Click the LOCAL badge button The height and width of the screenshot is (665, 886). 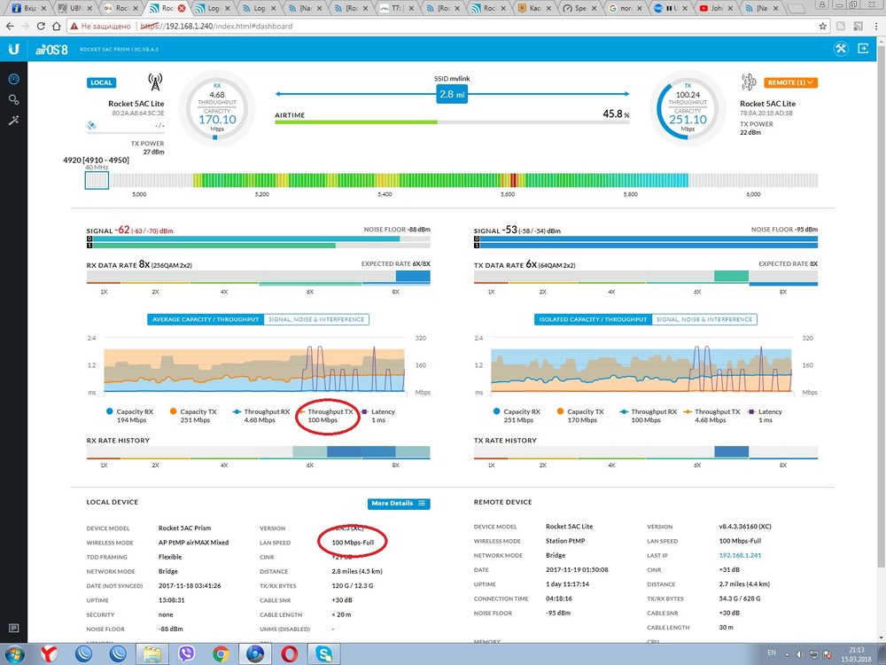click(x=102, y=82)
